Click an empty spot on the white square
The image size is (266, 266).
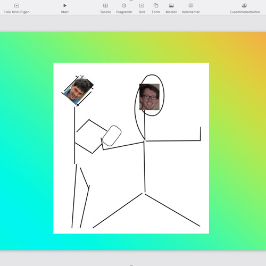click(x=177, y=177)
